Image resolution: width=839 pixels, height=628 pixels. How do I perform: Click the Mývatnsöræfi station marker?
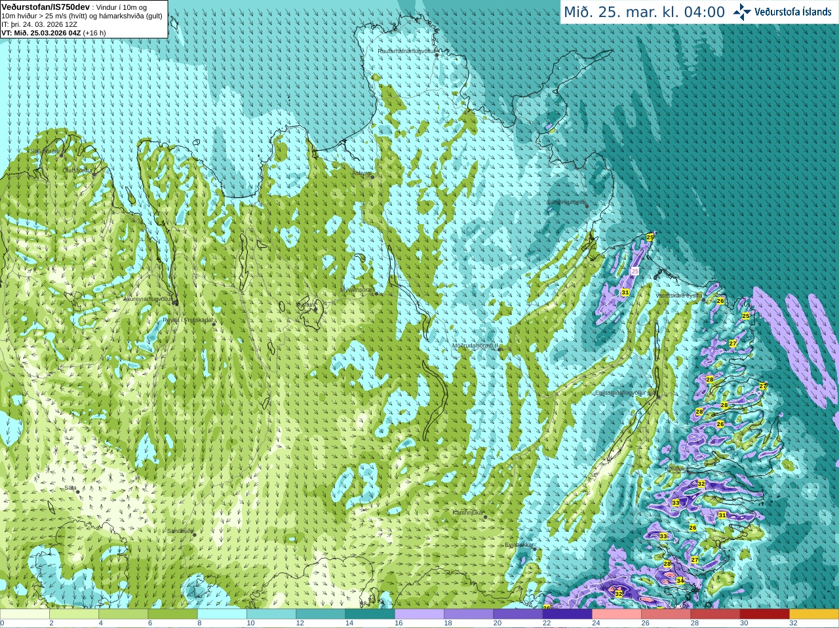click(376, 294)
